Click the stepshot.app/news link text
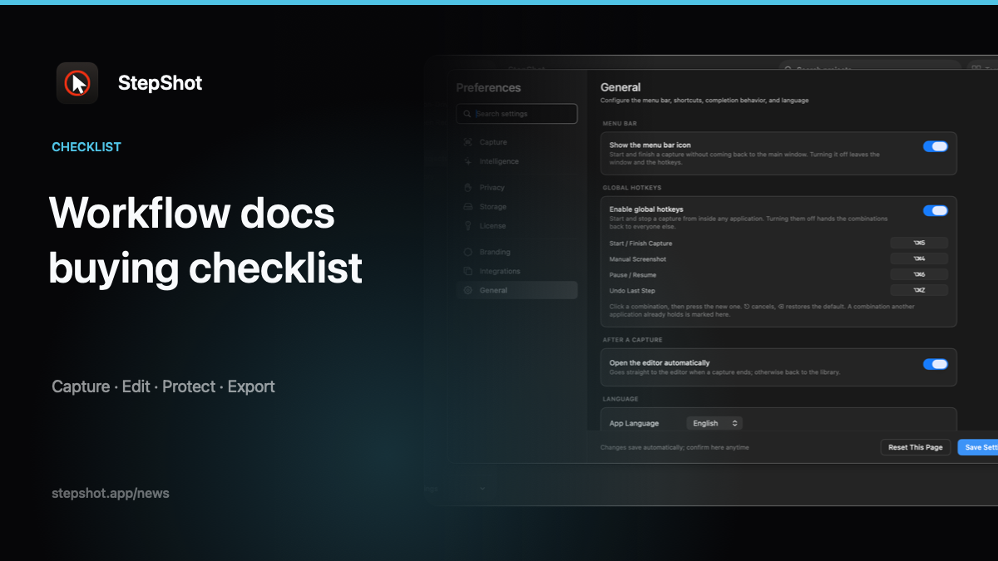 click(x=111, y=493)
